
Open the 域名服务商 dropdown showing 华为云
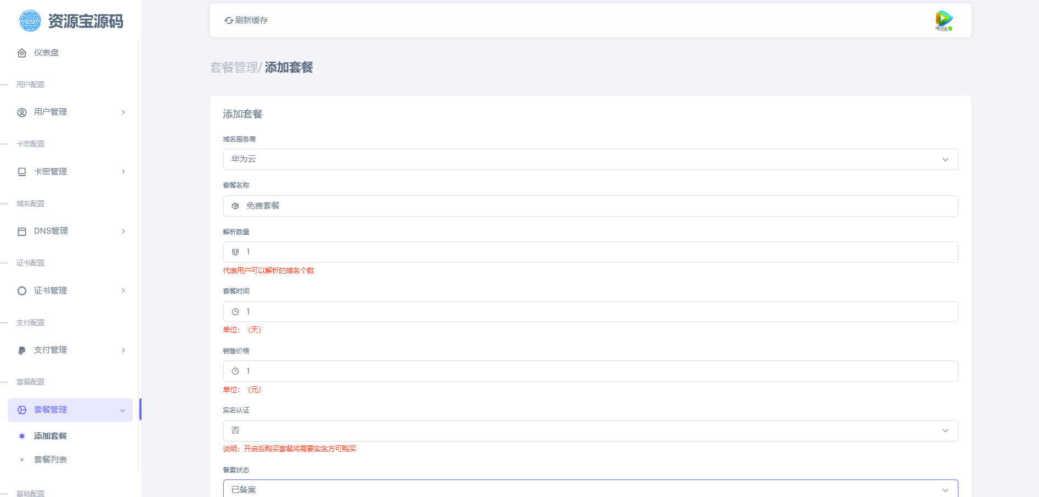[x=590, y=159]
